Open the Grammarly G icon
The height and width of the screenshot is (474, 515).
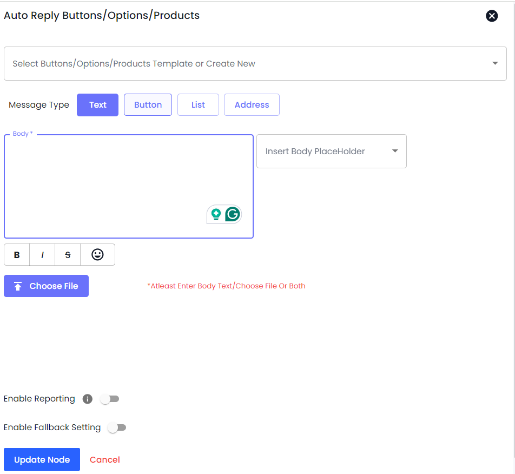point(233,215)
